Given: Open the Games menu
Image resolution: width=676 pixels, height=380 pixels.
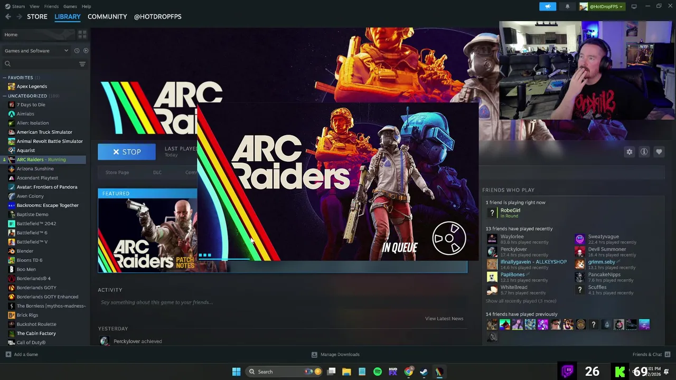Looking at the screenshot, I should point(70,6).
